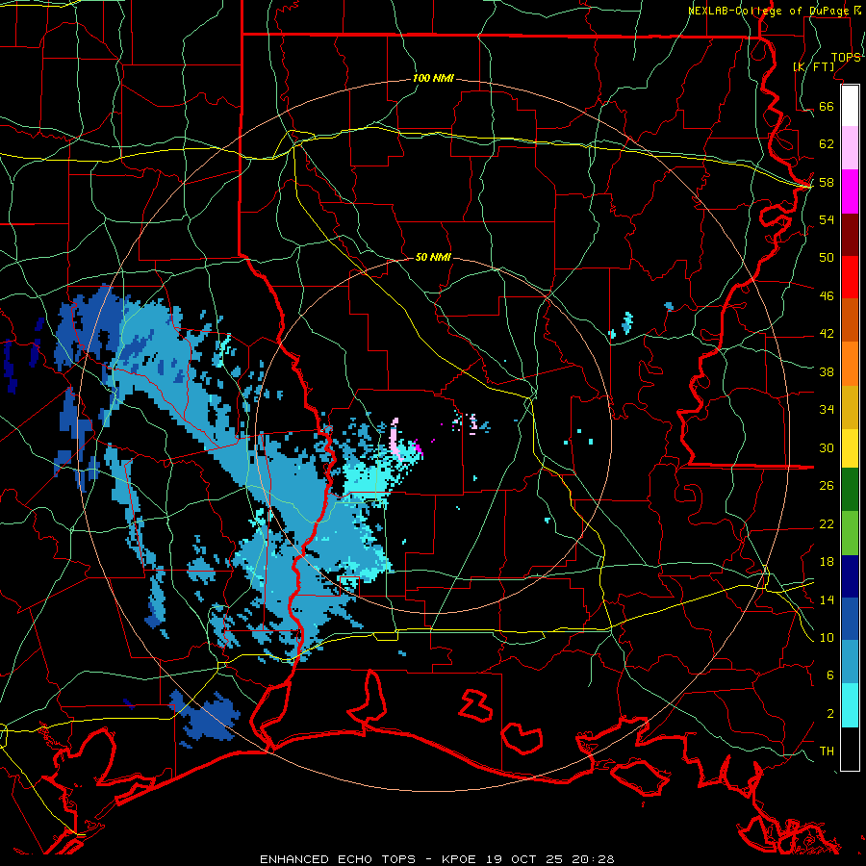Image resolution: width=866 pixels, height=866 pixels.
Task: Click the "62" legend value
Action: [x=827, y=144]
